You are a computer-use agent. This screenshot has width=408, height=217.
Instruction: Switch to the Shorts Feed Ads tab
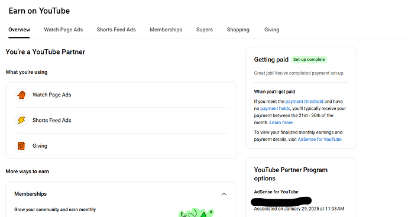coord(116,30)
